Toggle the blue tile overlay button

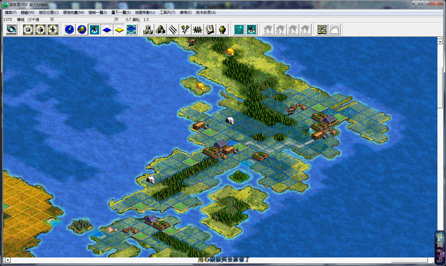107,29
